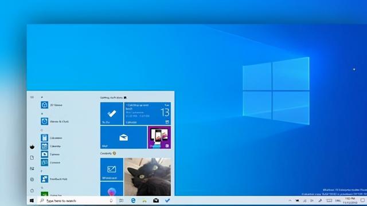The image size is (367, 206).
Task: Click the 'Getting stuff done' tile group title
Action: [x=111, y=98]
